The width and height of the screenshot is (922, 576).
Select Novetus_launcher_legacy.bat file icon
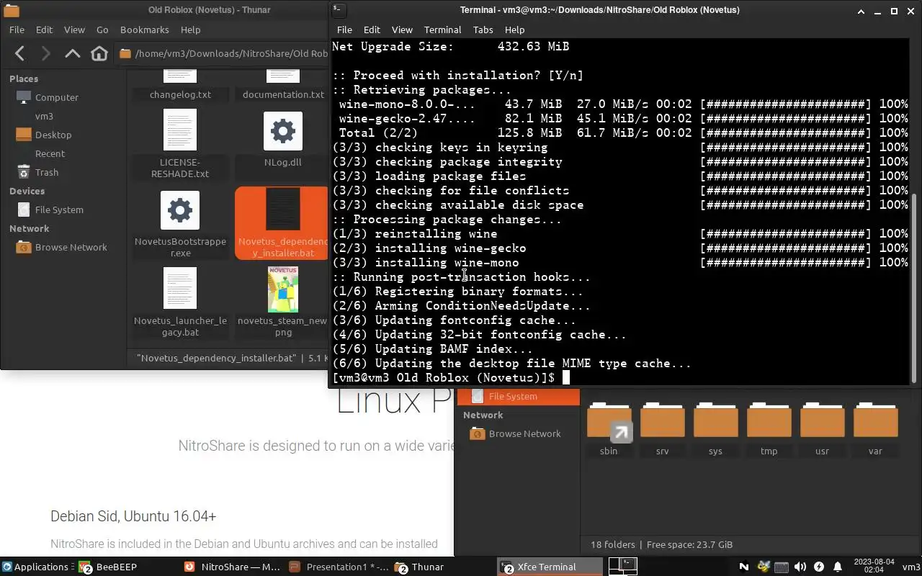pos(180,289)
